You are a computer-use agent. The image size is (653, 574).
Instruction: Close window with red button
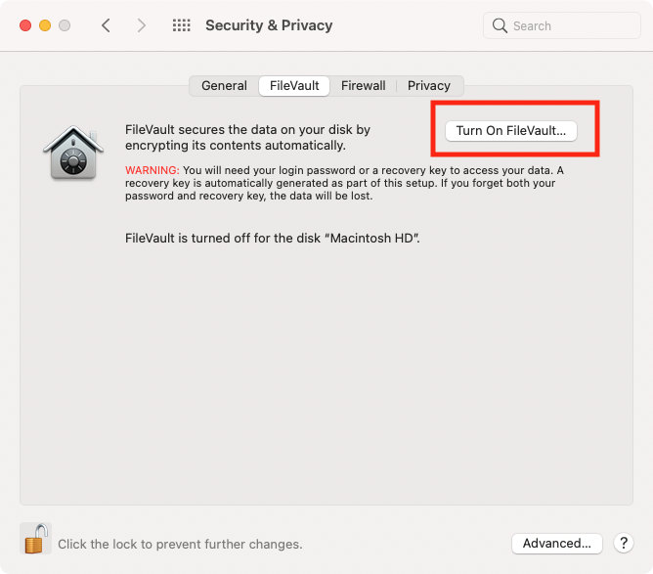pyautogui.click(x=25, y=25)
